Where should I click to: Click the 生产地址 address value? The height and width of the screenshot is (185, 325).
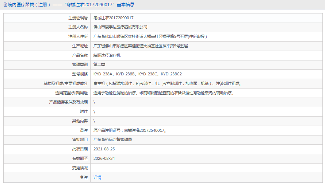pos(141,46)
